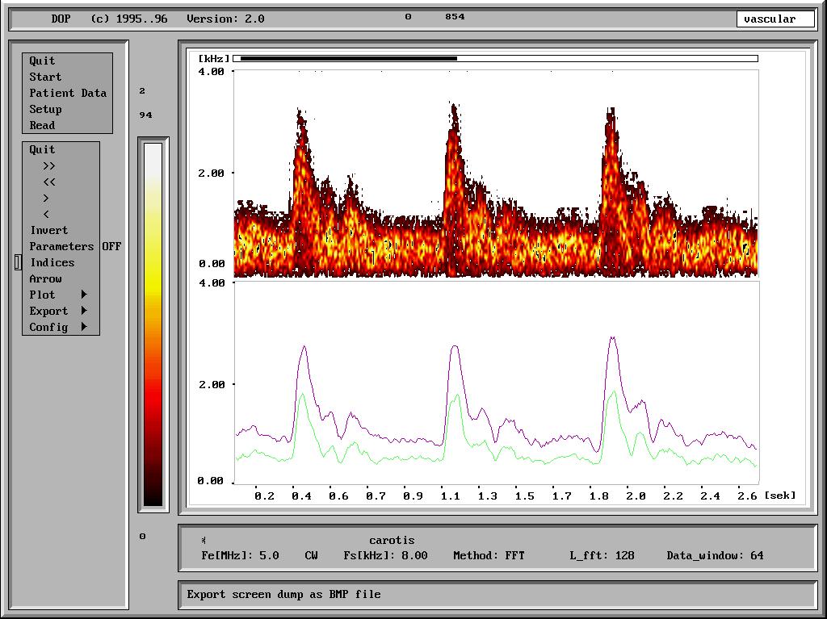Click the small marker beside Indices
827x619 pixels.
click(18, 262)
